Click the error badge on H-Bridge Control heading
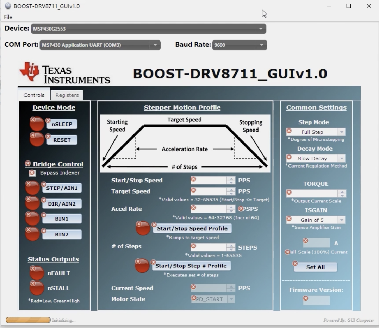Image resolution: width=379 pixels, height=328 pixels. point(28,163)
